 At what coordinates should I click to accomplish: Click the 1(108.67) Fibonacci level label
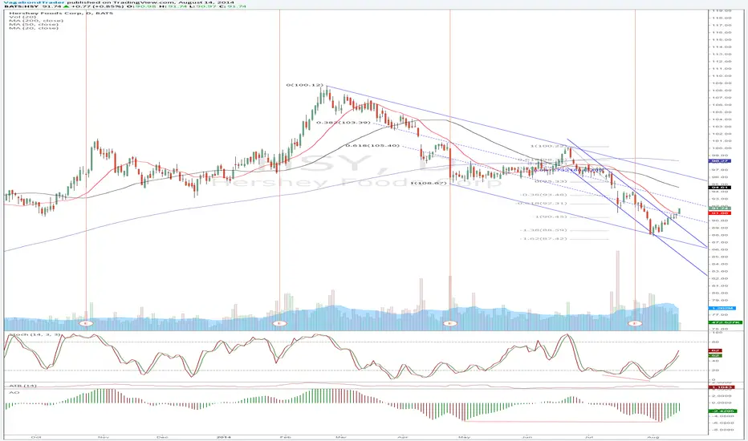tap(429, 183)
